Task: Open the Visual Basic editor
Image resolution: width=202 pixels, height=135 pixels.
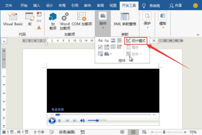Action: [13, 19]
